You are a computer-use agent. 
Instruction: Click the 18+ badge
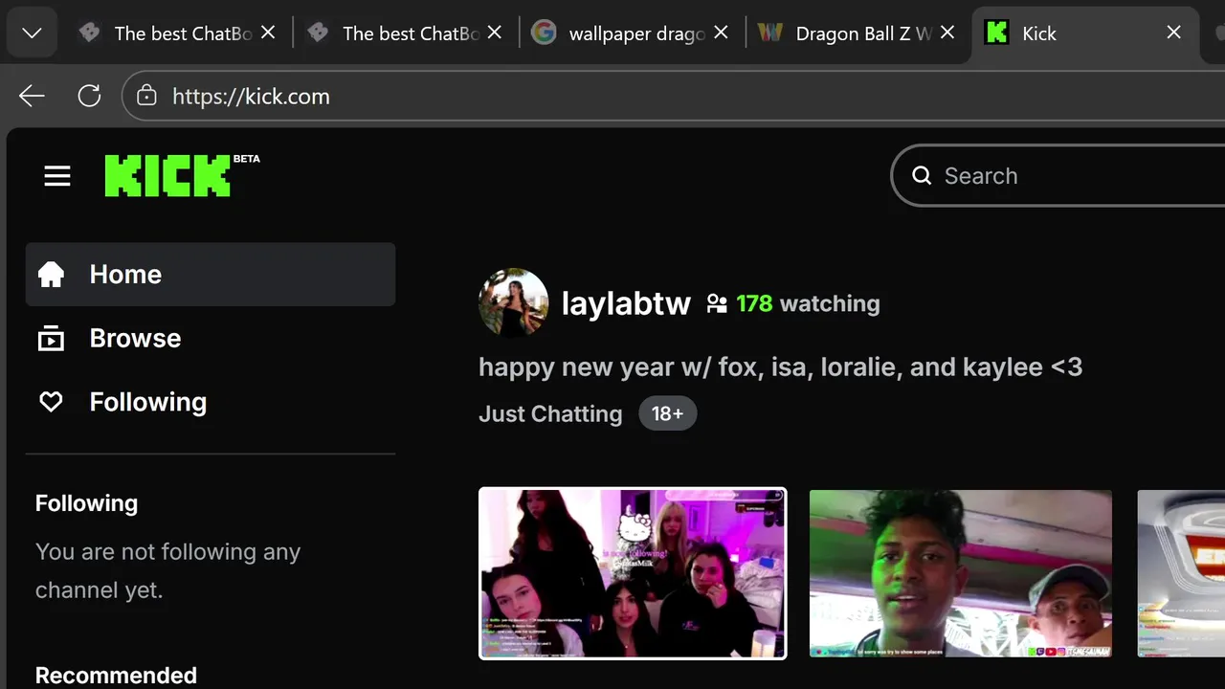[668, 413]
